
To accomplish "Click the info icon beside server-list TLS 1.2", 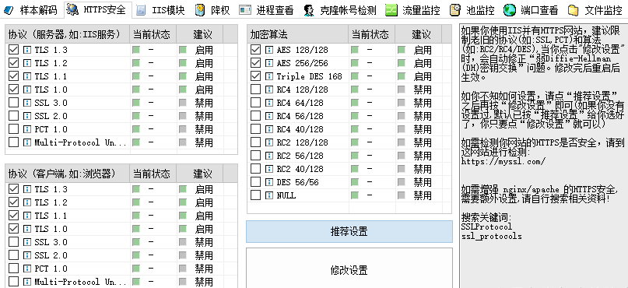I will coord(26,63).
